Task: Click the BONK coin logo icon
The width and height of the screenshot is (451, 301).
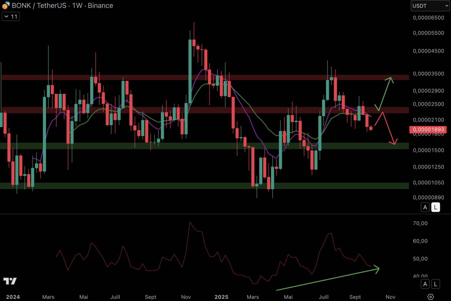Action: 6,5
